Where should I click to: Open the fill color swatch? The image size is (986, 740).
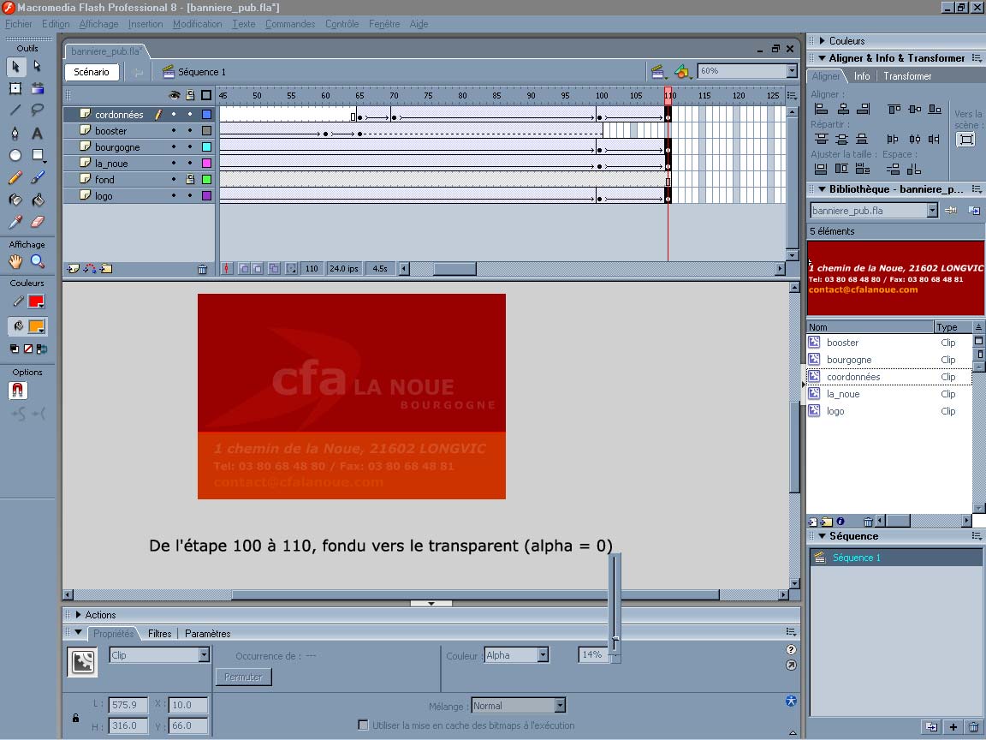tap(36, 326)
